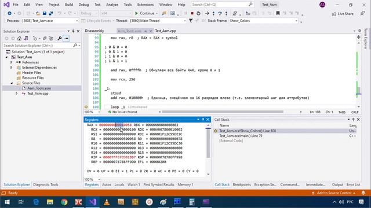Click the Locals tab
This screenshot has height=208, width=371.
tap(119, 185)
